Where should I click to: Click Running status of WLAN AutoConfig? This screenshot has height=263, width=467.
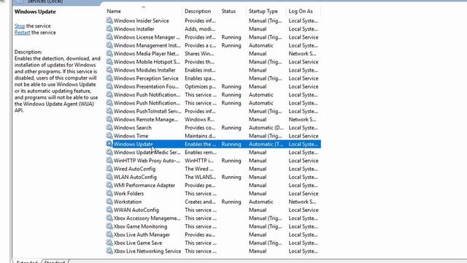coord(231,177)
